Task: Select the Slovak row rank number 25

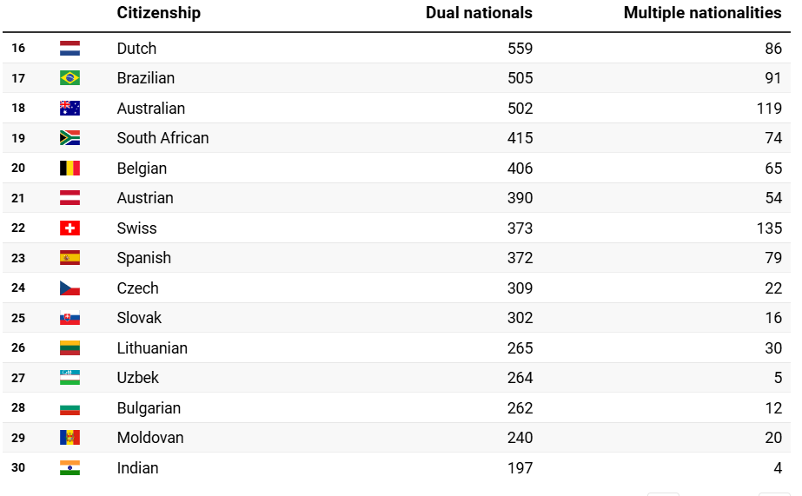Action: (x=18, y=318)
